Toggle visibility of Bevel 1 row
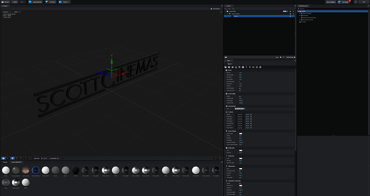Screen dimensions: 370x196 290,16
